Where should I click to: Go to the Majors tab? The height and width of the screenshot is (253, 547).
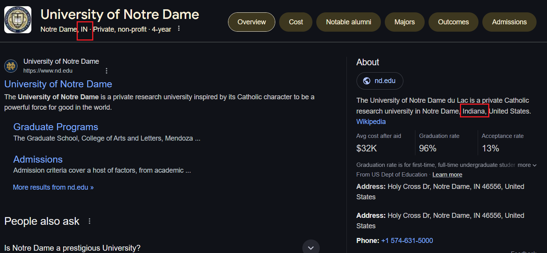click(405, 22)
